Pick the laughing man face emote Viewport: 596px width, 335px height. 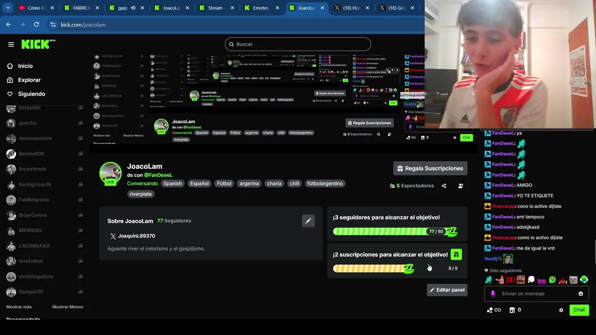[x=521, y=280]
